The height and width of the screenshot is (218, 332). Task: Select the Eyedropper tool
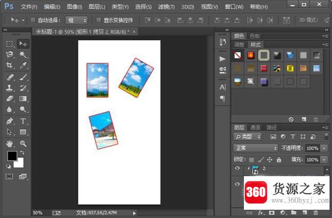[23, 65]
